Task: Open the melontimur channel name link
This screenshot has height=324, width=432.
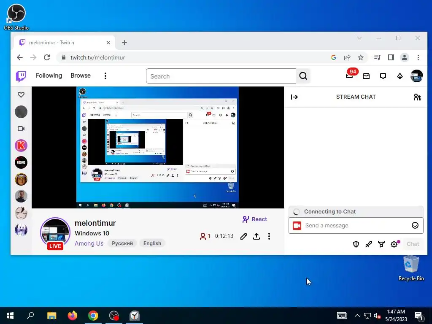Action: pyautogui.click(x=95, y=223)
